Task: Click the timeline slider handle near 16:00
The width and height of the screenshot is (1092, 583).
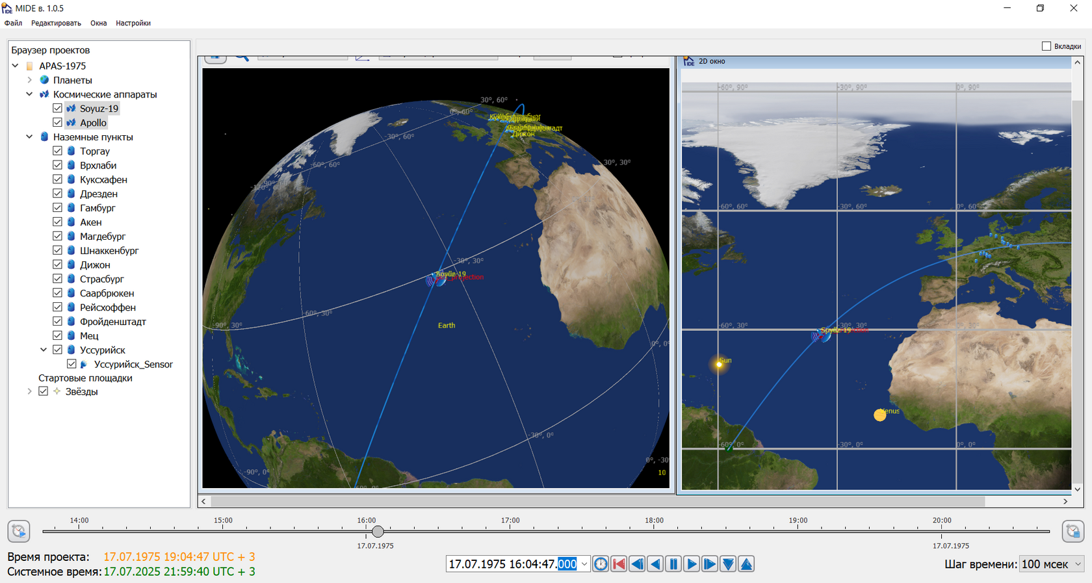Action: [378, 532]
